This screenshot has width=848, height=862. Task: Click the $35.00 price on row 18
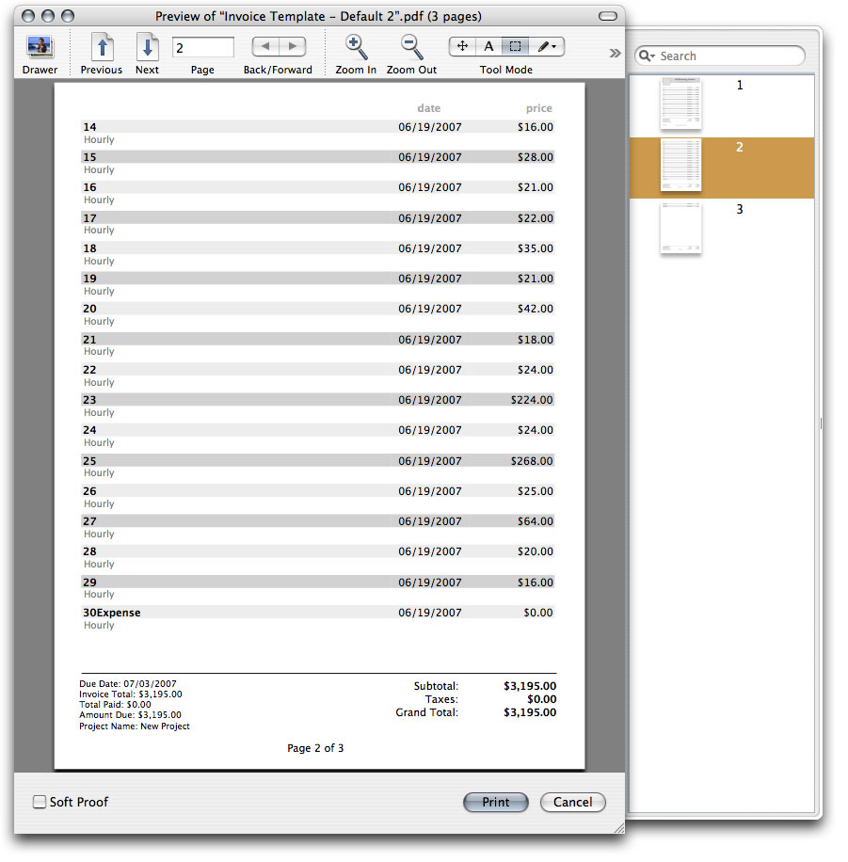[536, 248]
